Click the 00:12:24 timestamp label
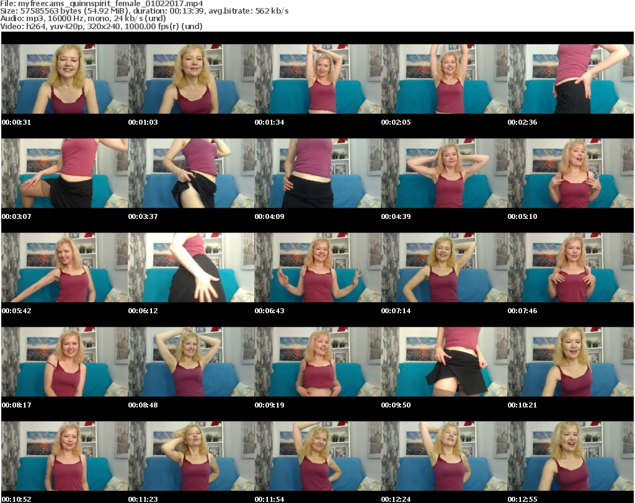This screenshot has height=503, width=635. [x=396, y=499]
